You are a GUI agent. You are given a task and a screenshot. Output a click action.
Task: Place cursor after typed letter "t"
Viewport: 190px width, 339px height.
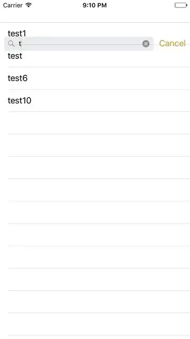(22, 44)
